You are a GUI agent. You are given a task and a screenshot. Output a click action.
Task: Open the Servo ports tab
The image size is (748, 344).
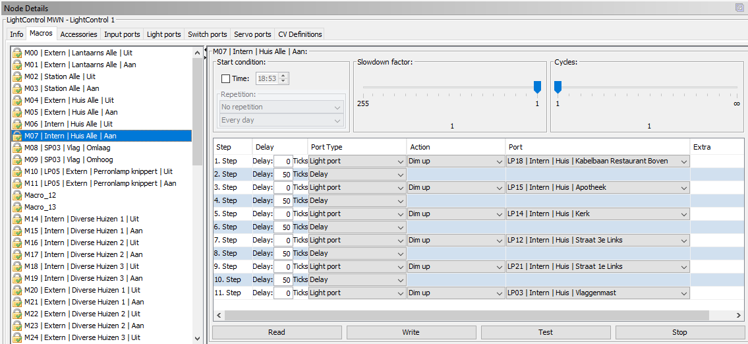(x=252, y=34)
